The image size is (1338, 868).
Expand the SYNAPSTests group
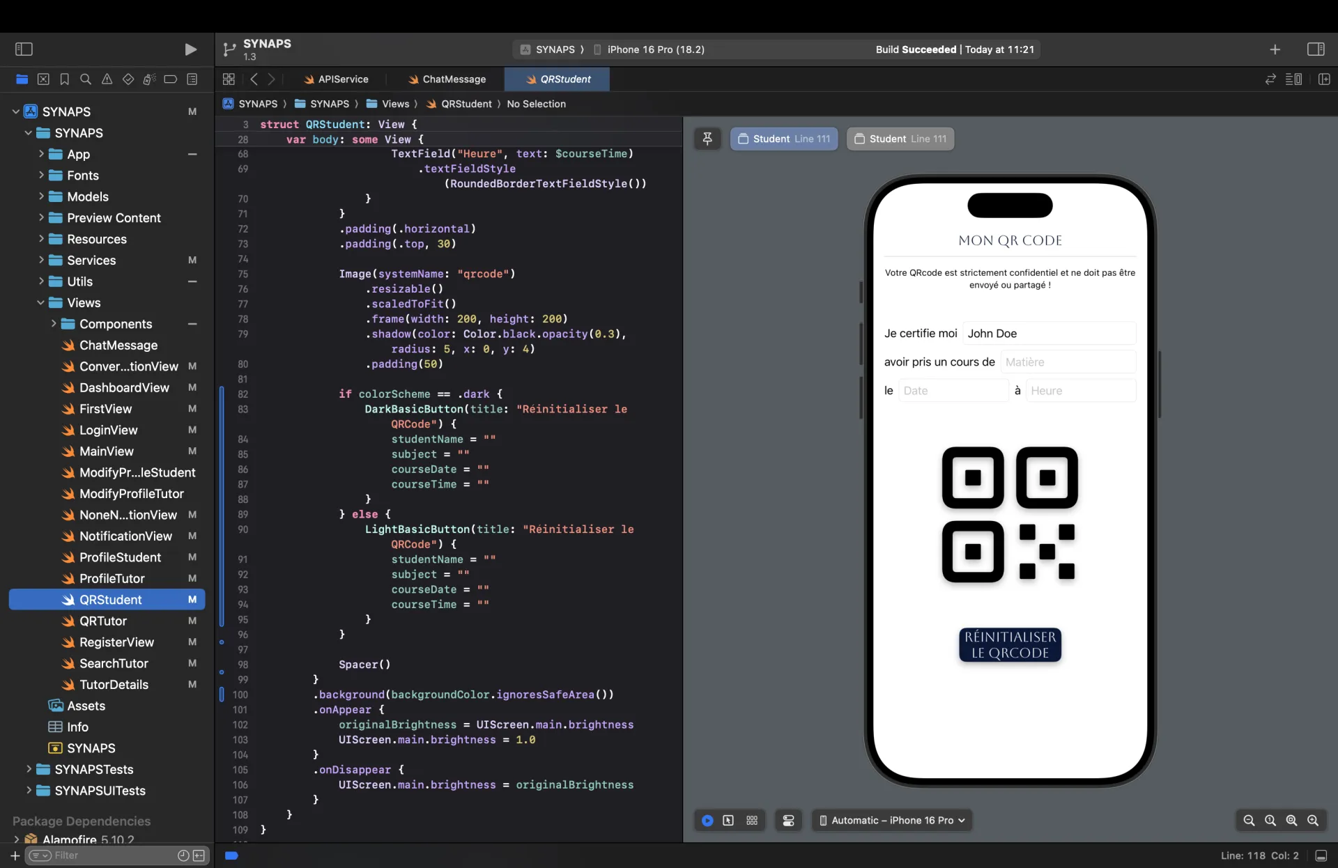click(x=29, y=769)
